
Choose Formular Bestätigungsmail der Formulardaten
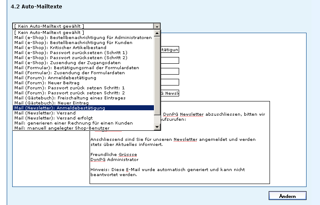pos(75,67)
